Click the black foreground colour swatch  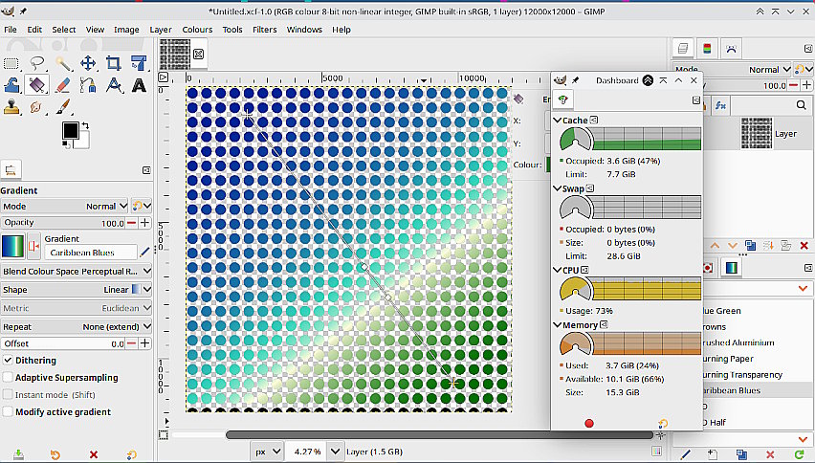click(x=70, y=130)
